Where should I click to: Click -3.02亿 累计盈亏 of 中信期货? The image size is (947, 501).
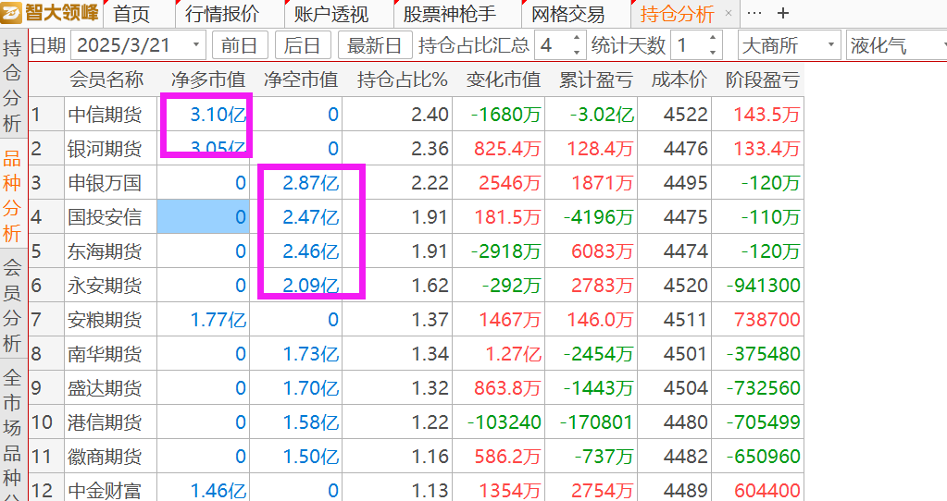pos(602,114)
